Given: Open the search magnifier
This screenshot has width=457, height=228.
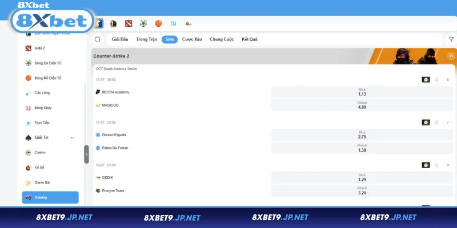Looking at the screenshot, I should (x=98, y=39).
